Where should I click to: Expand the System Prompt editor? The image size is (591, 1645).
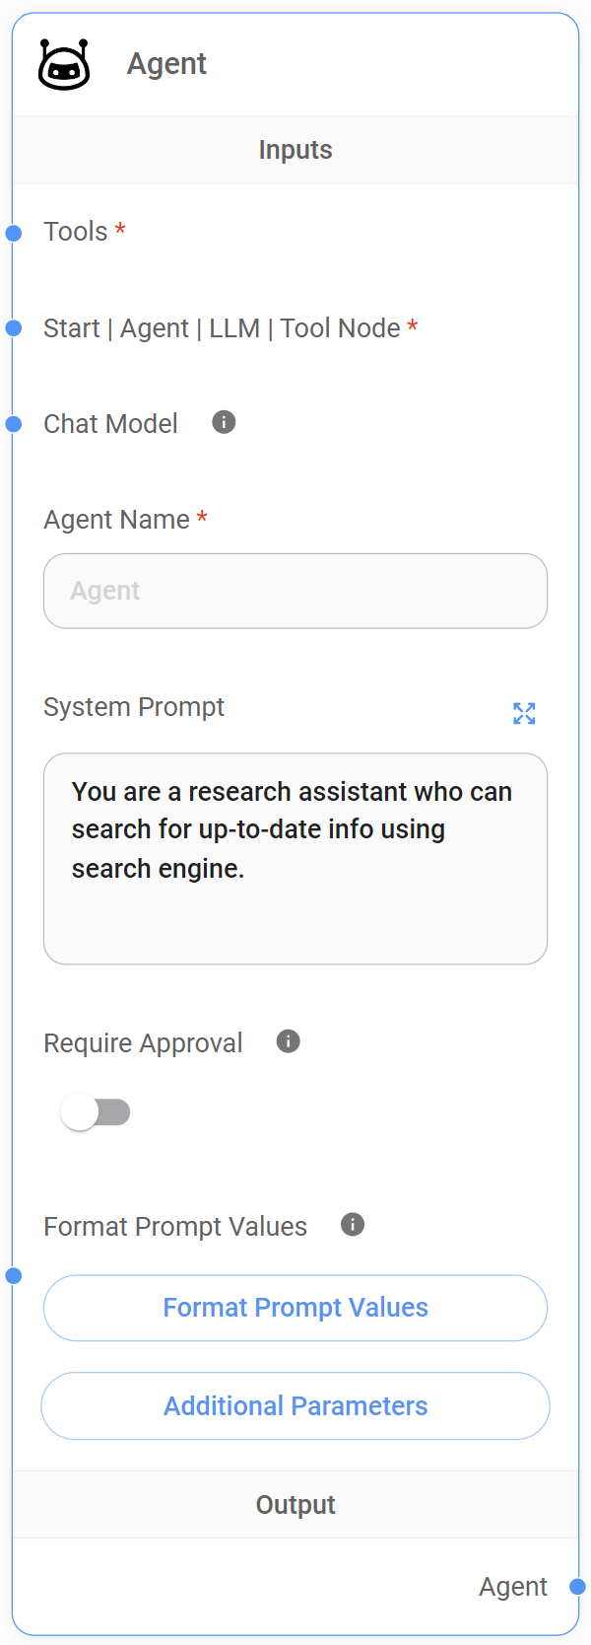tap(524, 713)
